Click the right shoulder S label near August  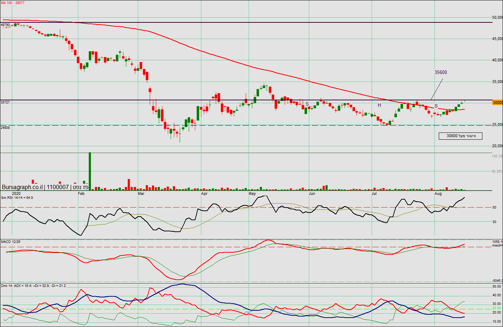tap(436, 106)
